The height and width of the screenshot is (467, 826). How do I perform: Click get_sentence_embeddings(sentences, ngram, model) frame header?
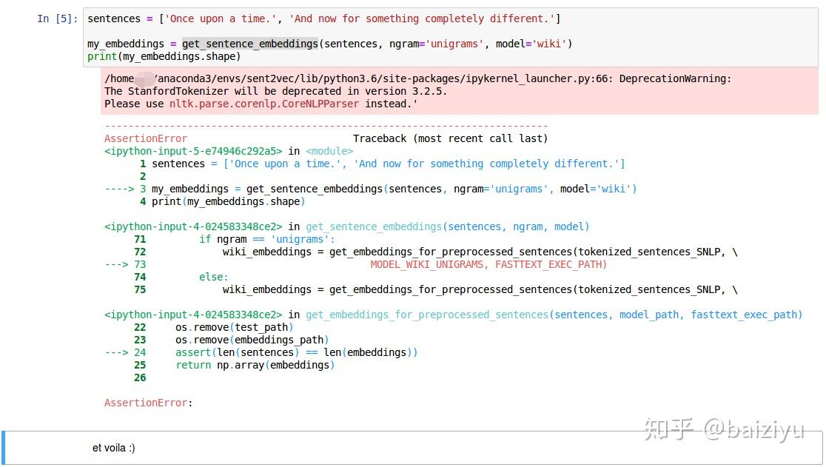(447, 226)
